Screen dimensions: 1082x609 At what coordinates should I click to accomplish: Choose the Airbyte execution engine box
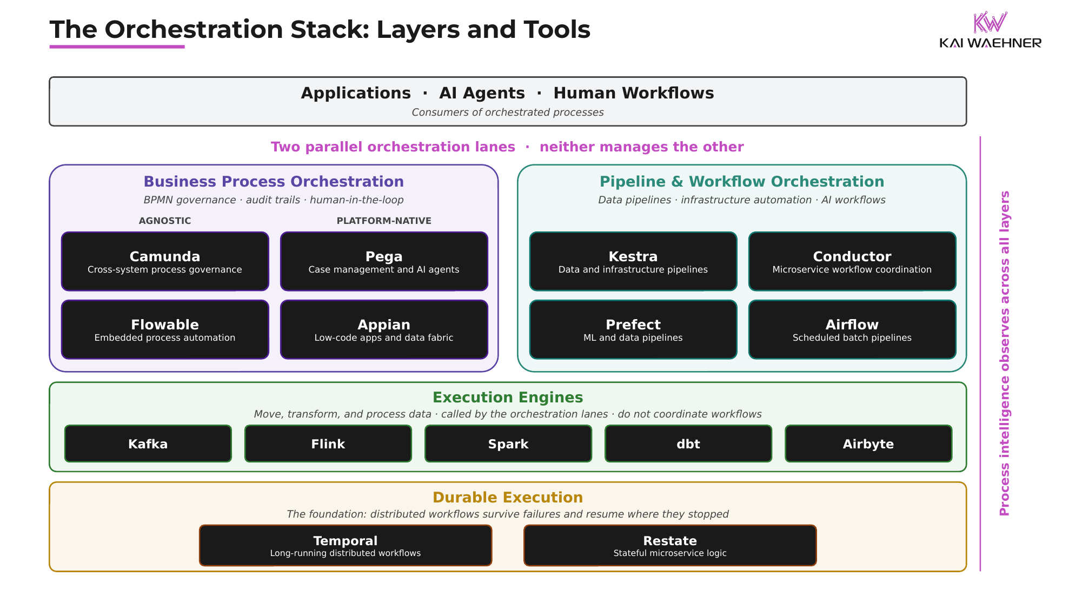tap(868, 444)
